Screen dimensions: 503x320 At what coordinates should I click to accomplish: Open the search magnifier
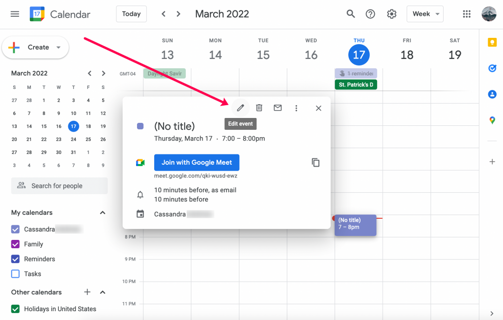pyautogui.click(x=351, y=14)
